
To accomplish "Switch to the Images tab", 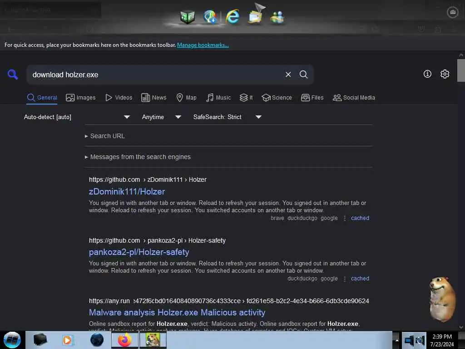I will click(81, 98).
